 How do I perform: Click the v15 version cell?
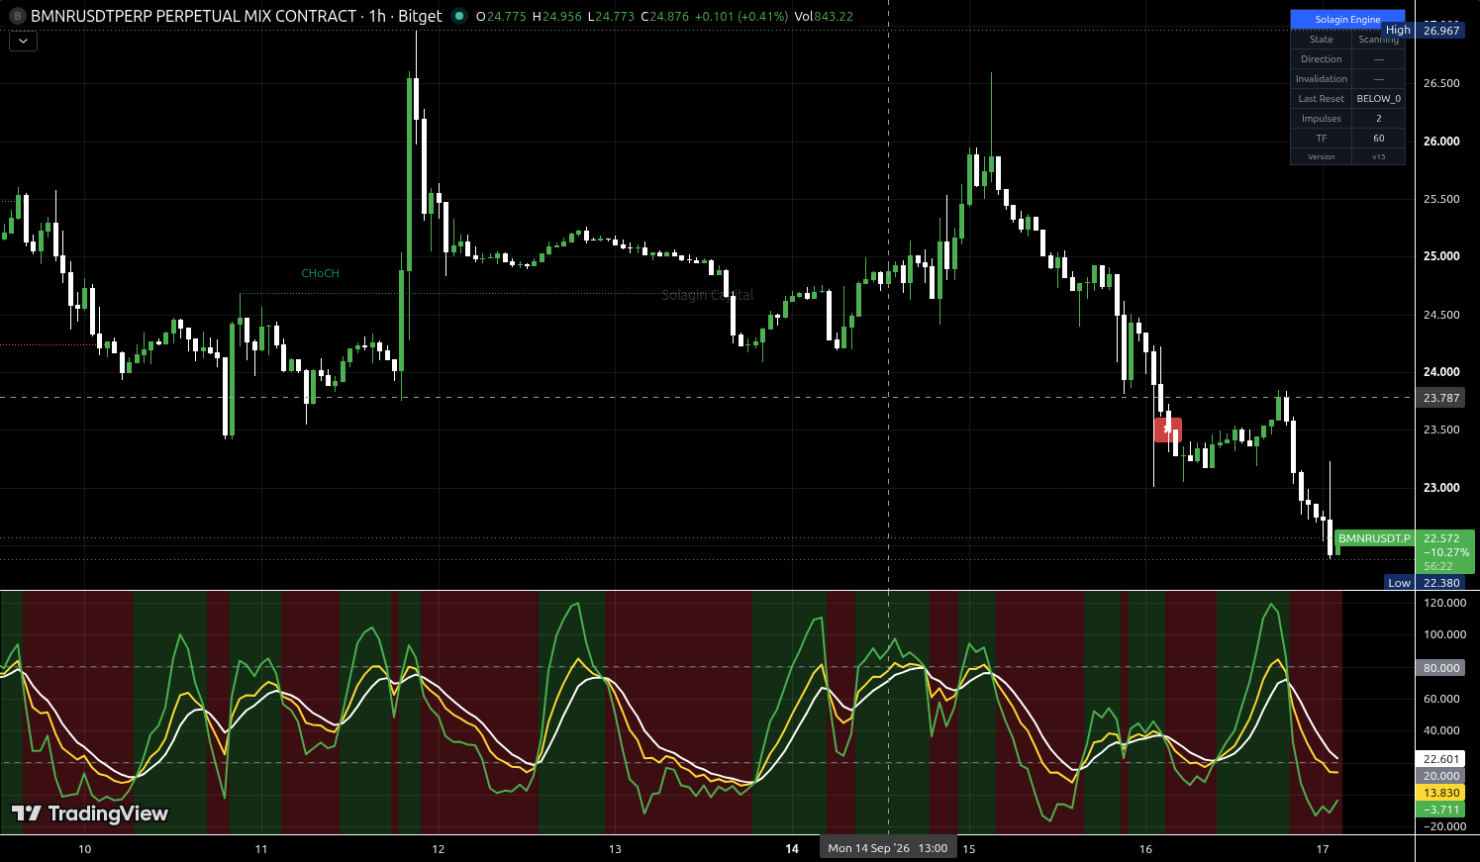pos(1379,156)
